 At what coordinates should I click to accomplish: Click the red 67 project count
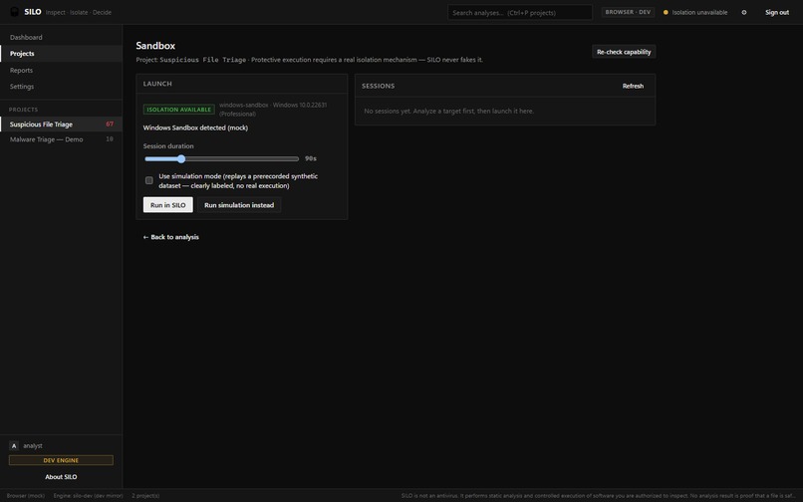tap(110, 124)
